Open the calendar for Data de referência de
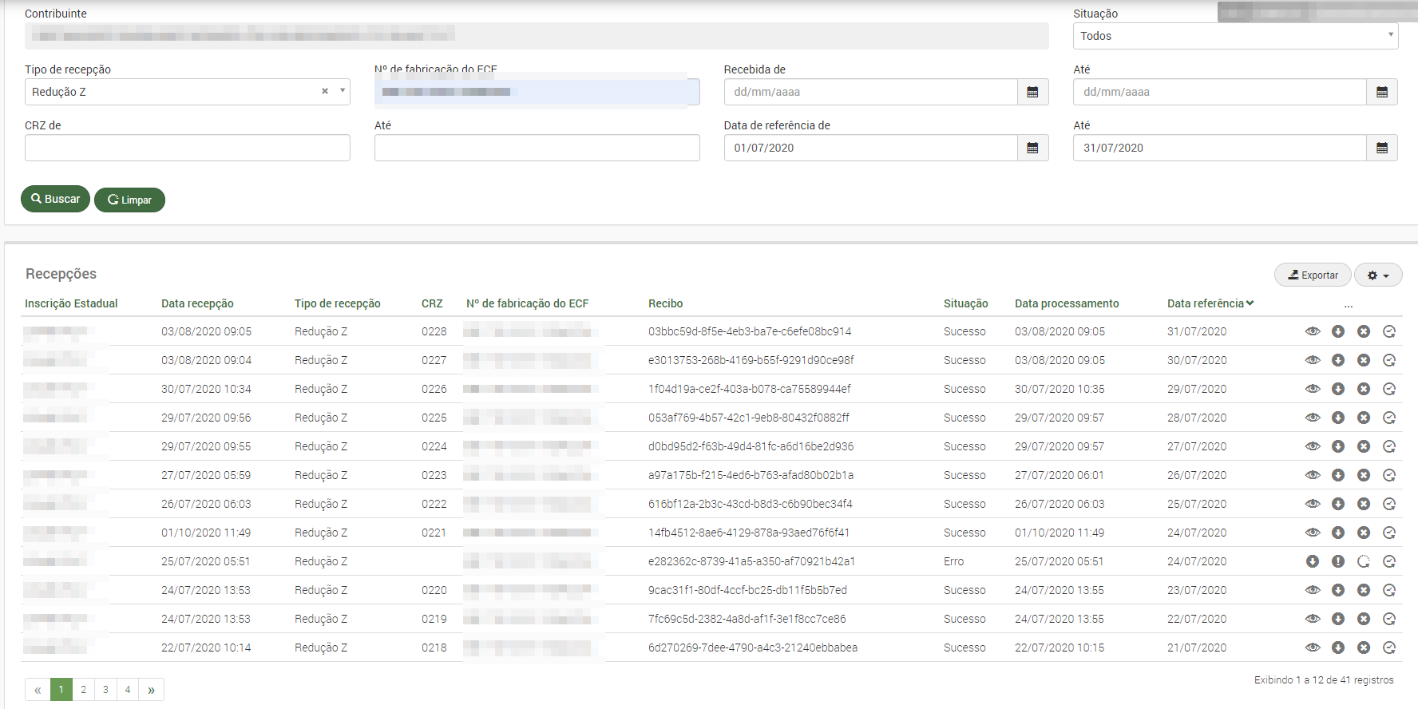This screenshot has height=709, width=1418. point(1032,148)
